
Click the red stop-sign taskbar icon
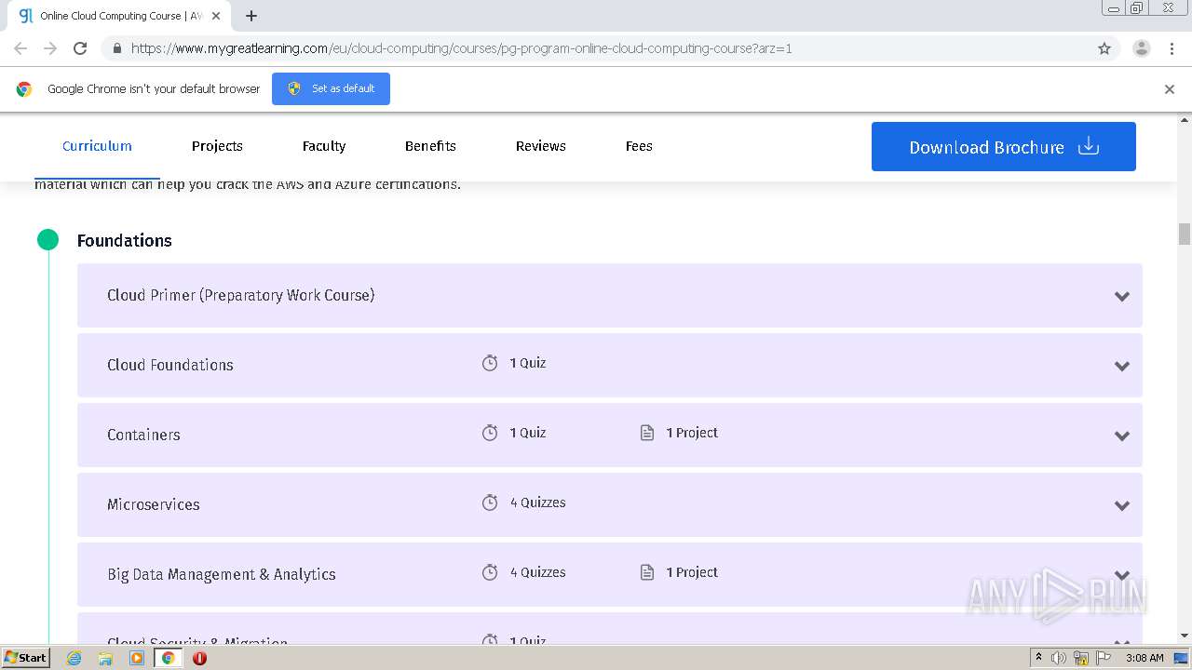click(x=199, y=658)
